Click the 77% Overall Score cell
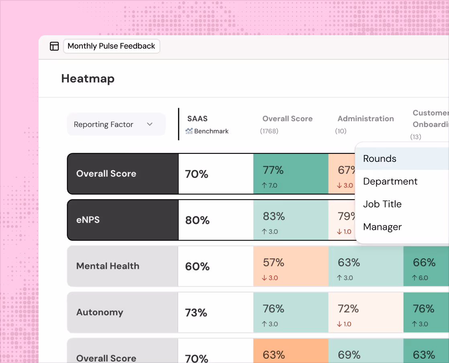 click(x=291, y=173)
